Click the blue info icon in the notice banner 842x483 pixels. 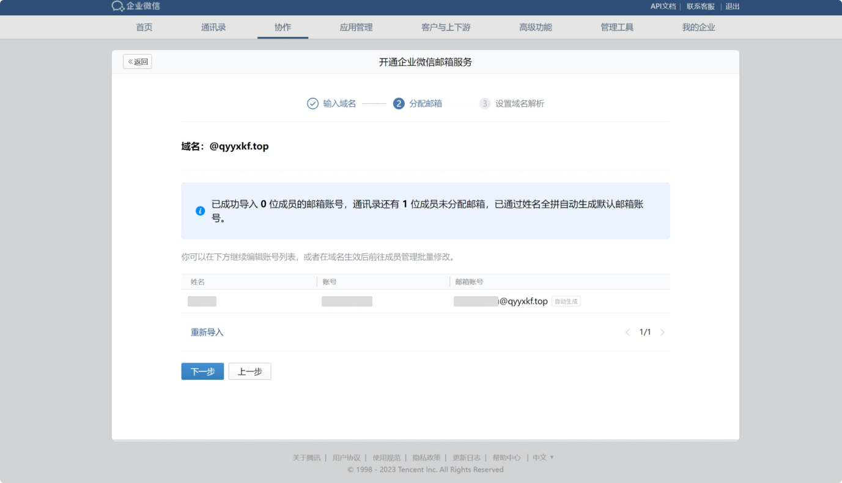pyautogui.click(x=199, y=210)
